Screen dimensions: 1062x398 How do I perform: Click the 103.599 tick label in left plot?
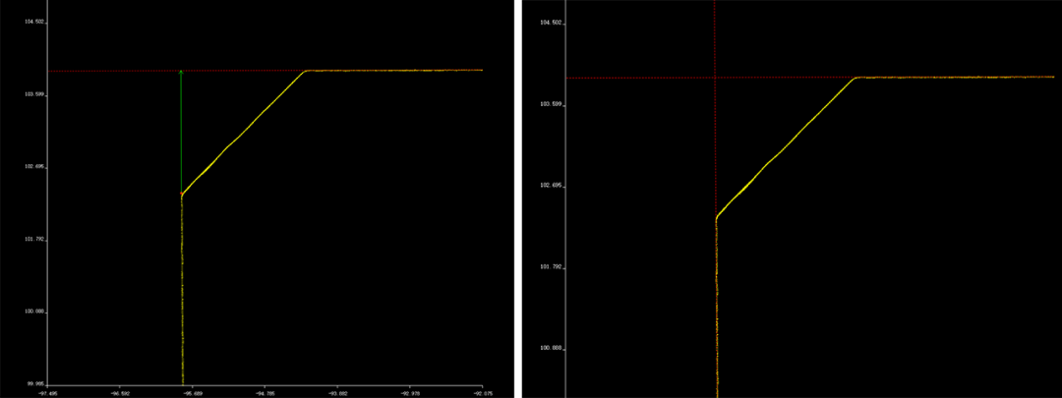click(35, 94)
